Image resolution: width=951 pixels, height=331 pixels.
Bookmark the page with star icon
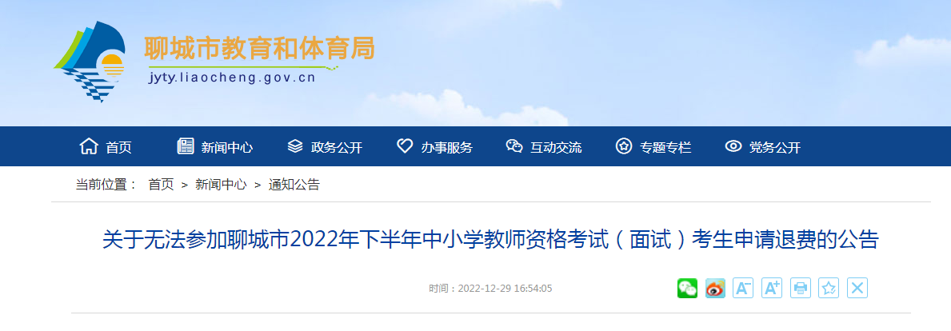tap(829, 288)
